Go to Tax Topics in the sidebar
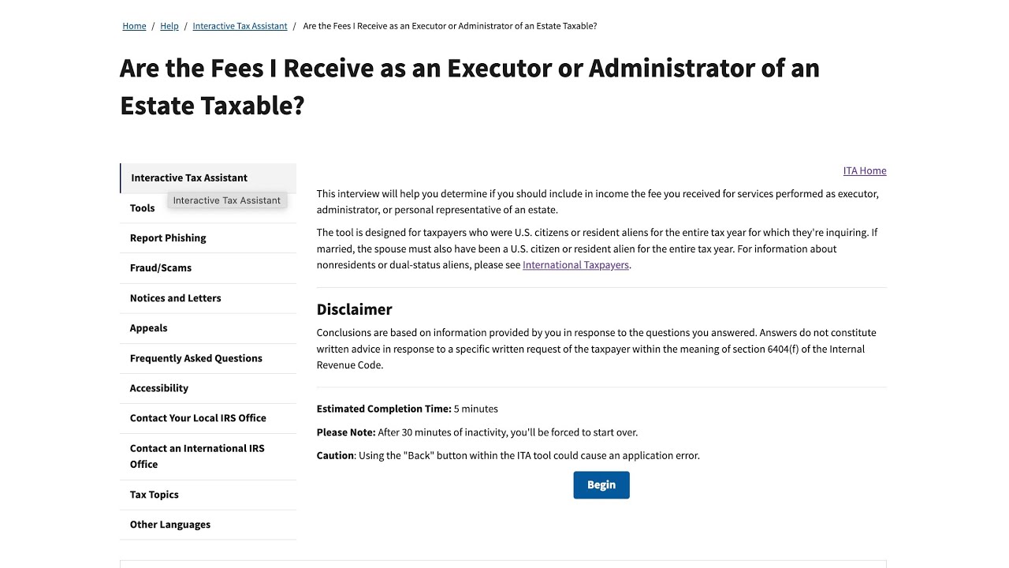This screenshot has width=1009, height=568. pyautogui.click(x=155, y=495)
